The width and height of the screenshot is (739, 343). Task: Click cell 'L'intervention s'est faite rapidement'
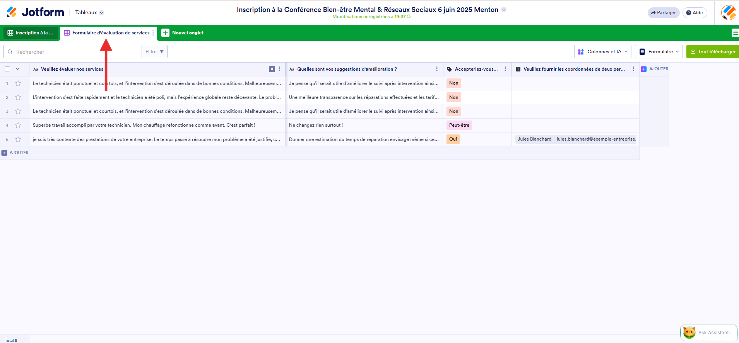pos(157,97)
